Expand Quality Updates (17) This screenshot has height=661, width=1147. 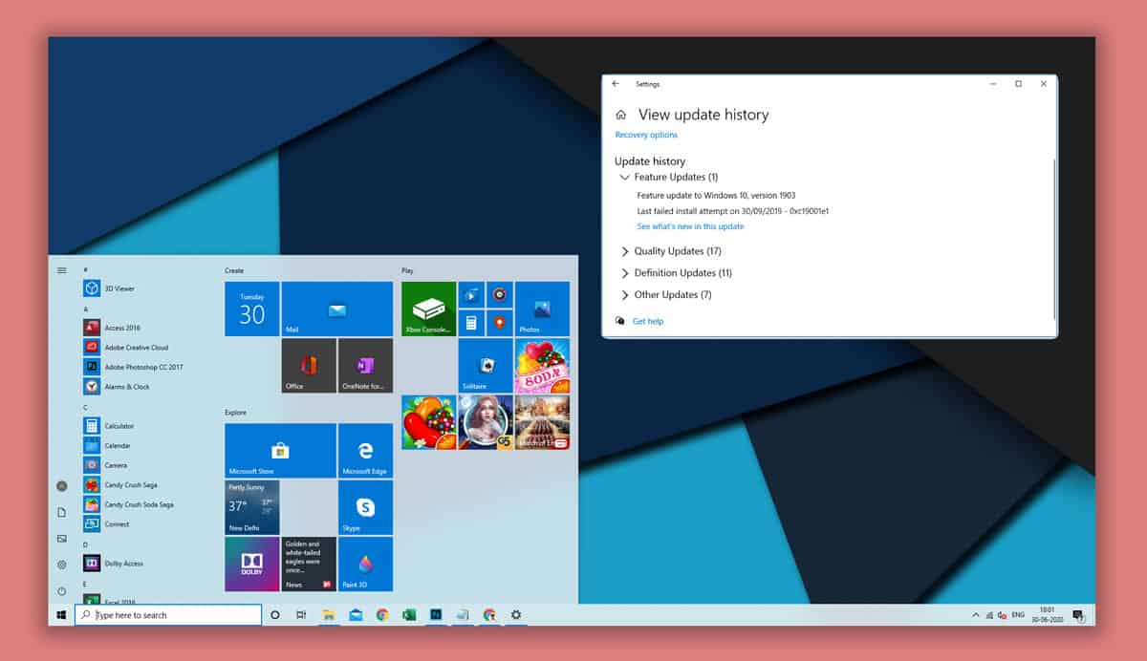(671, 251)
